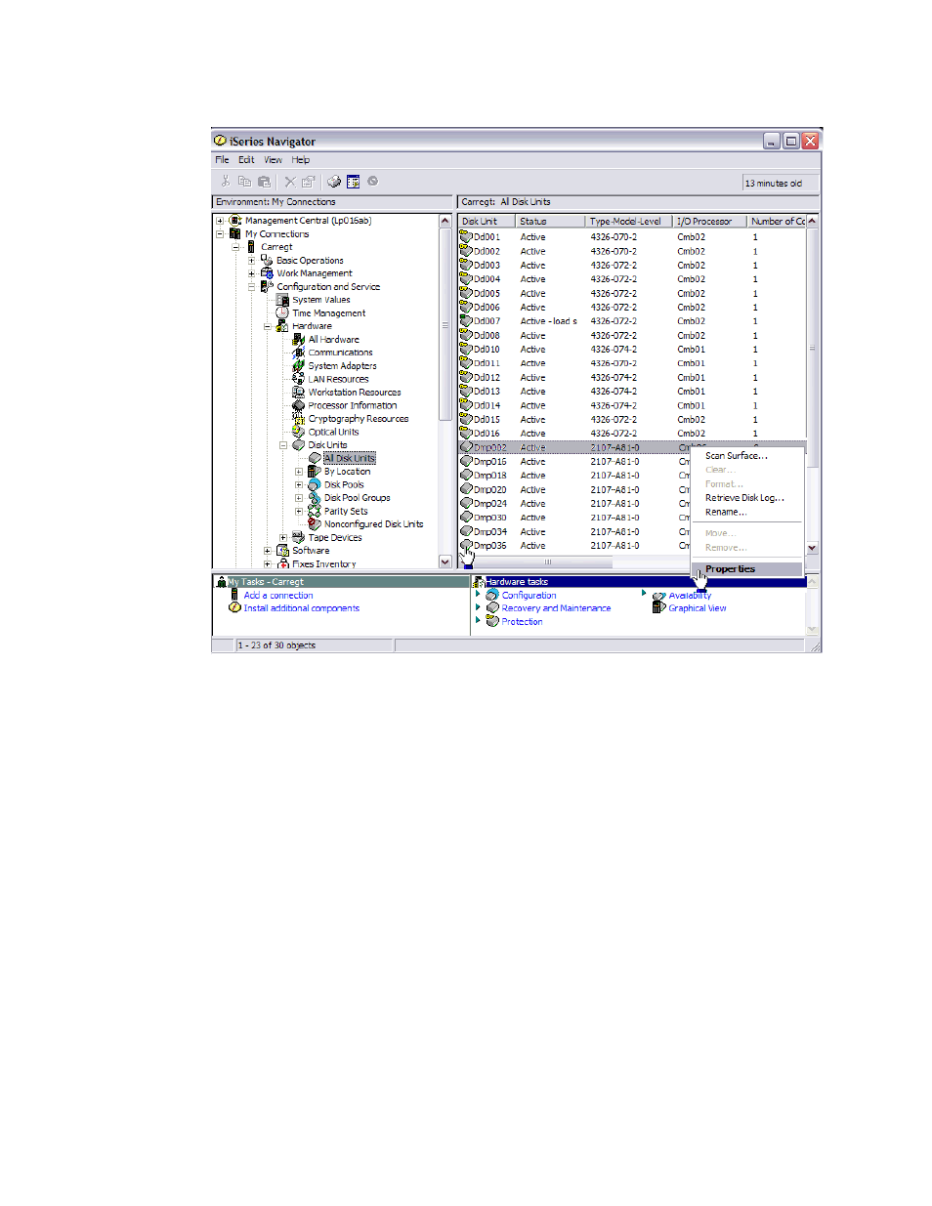
Task: Collapse the Carregt server node
Action: pyautogui.click(x=235, y=247)
